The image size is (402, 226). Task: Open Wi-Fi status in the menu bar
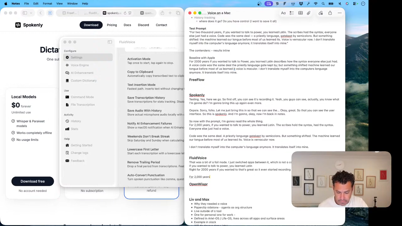(x=316, y=3)
